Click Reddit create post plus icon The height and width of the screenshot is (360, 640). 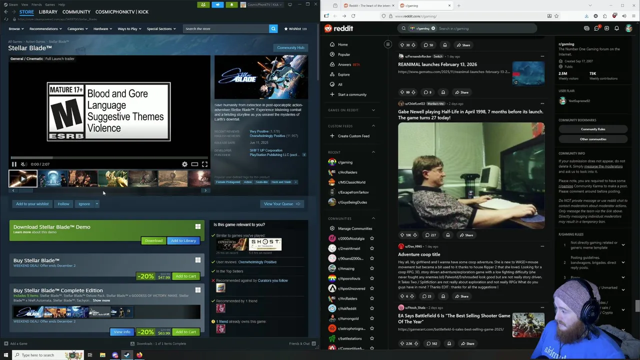click(x=606, y=28)
